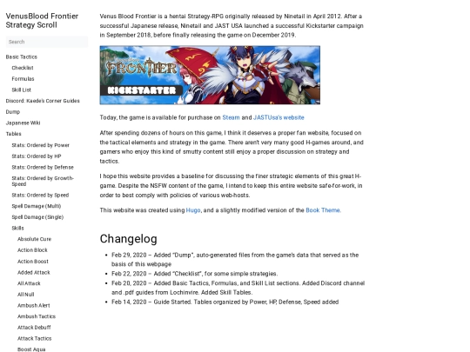The height and width of the screenshot is (352, 470).
Task: Open the Japanese Wiki link
Action: pos(23,123)
